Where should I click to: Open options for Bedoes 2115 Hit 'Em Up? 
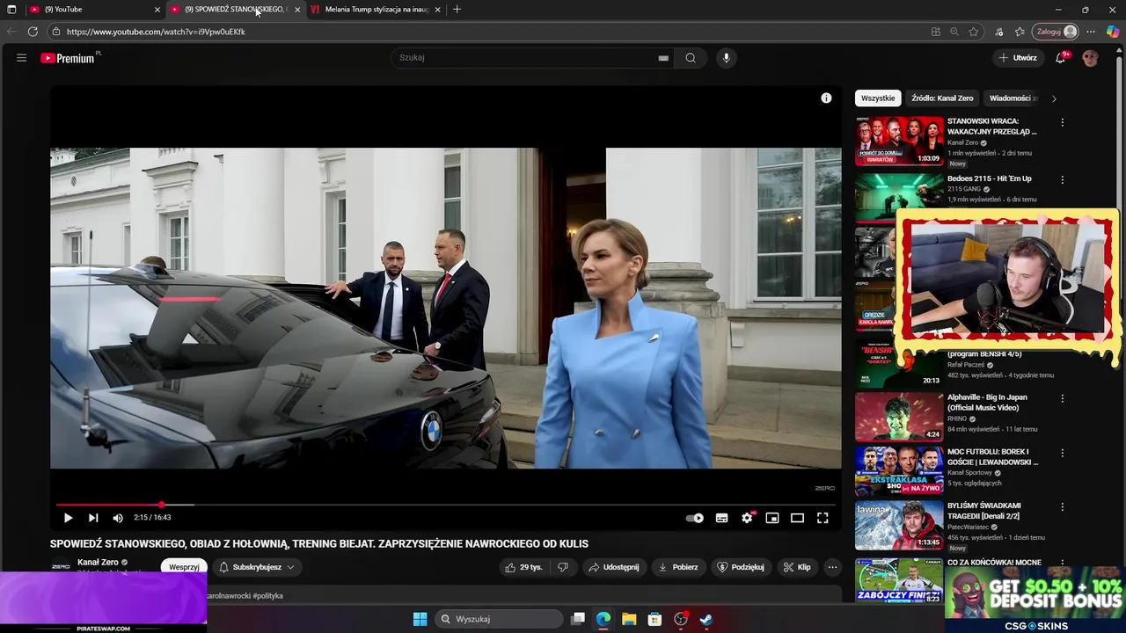1063,179
